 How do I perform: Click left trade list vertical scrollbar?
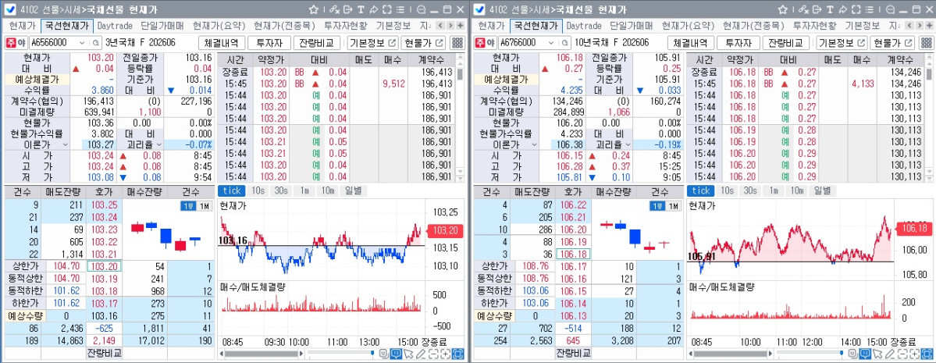tap(460, 118)
